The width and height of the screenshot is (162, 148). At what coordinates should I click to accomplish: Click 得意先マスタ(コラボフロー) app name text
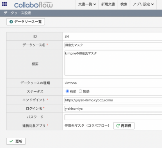(x=87, y=125)
